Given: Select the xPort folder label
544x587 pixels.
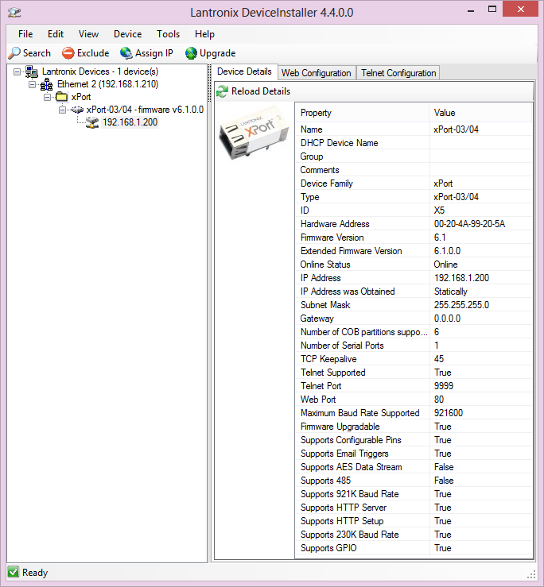Looking at the screenshot, I should tap(81, 97).
